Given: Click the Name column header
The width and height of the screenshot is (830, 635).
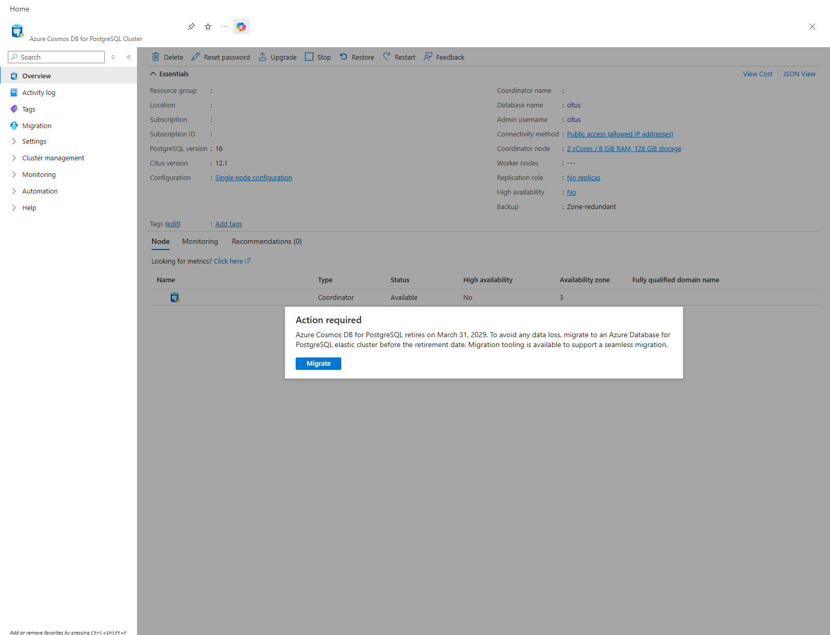Looking at the screenshot, I should click(x=166, y=280).
